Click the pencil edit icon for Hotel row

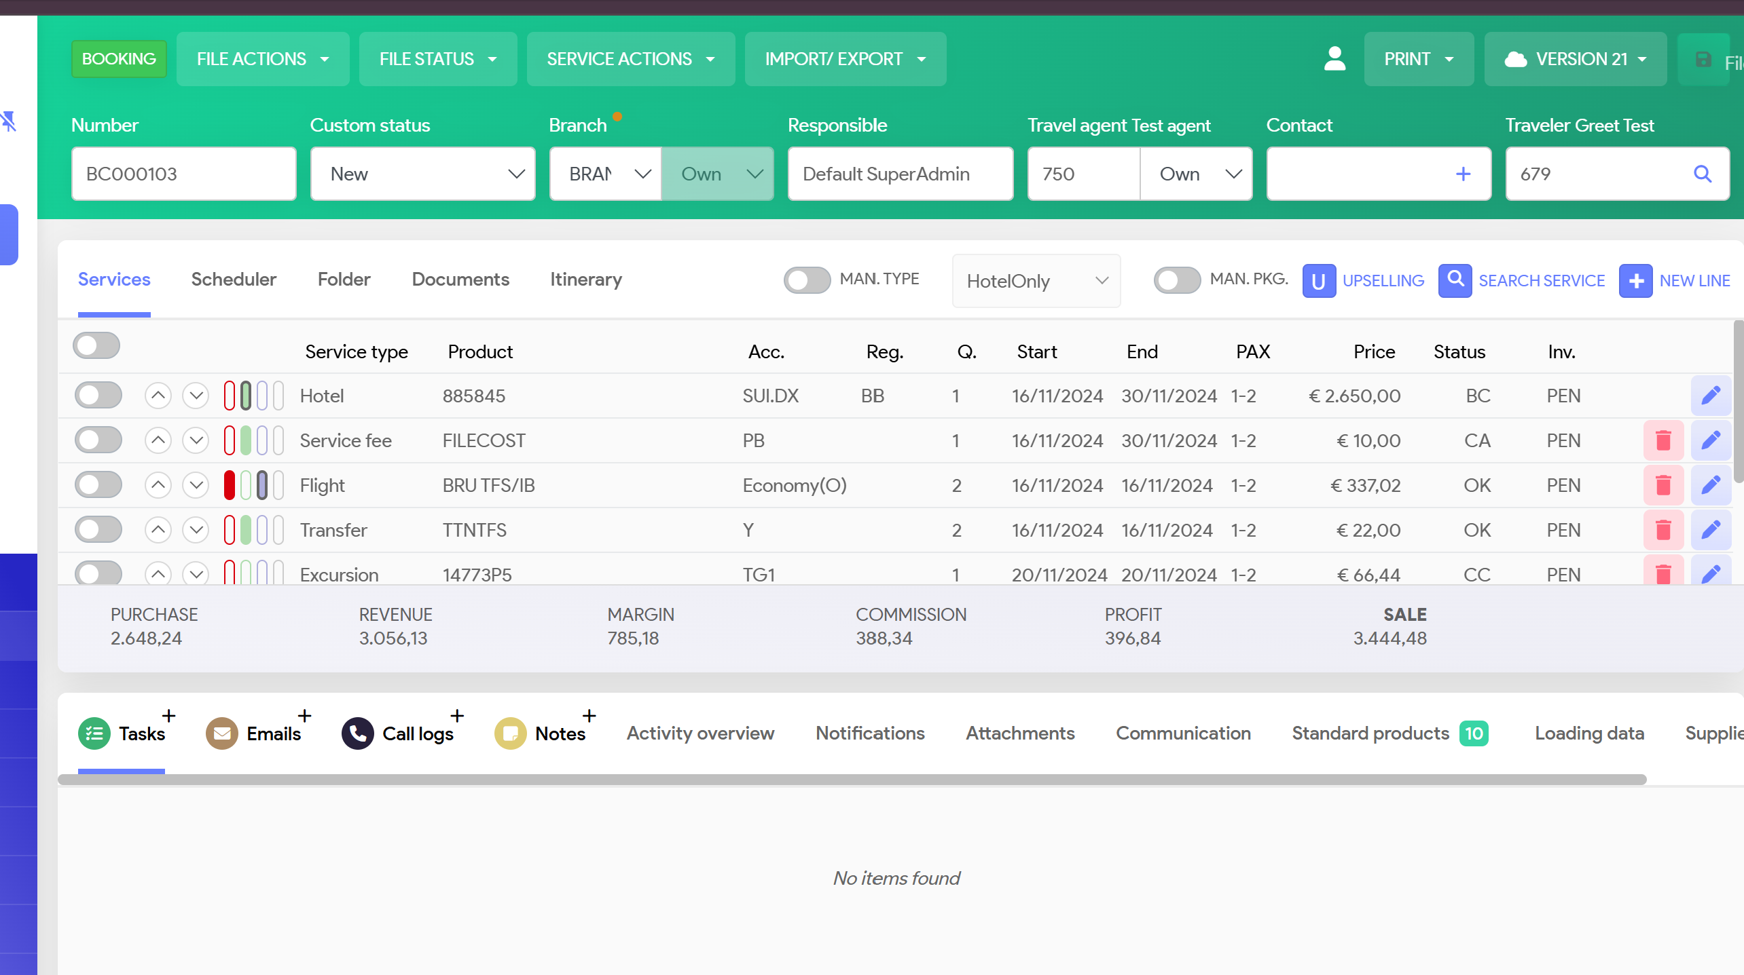[x=1710, y=396]
